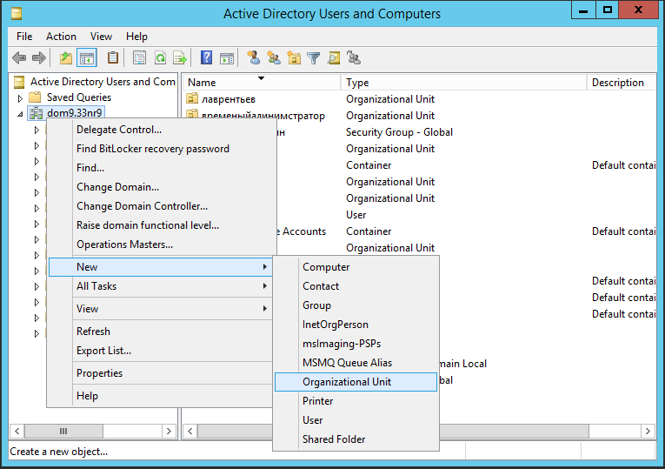Select msImaging-PSPs in New submenu
Screen dimensions: 665x469
[356, 344]
